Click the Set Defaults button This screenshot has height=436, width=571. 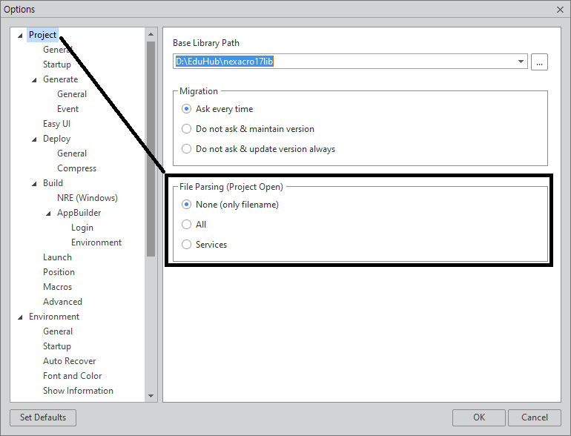43,417
